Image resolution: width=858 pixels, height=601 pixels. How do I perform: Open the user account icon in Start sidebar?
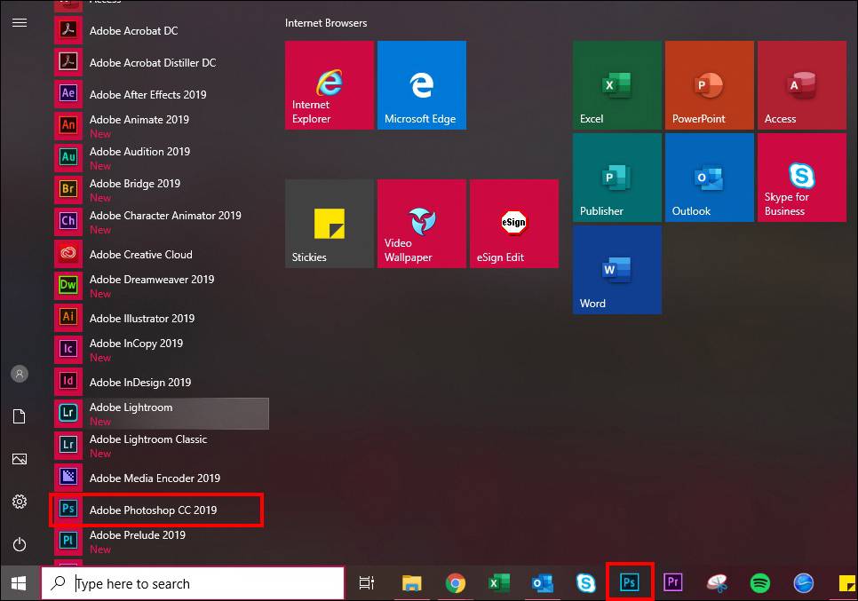(x=20, y=374)
